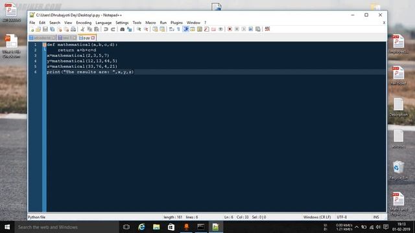Open Find with the binoculars icon
Image resolution: width=415 pixels, height=233 pixels.
coord(123,29)
